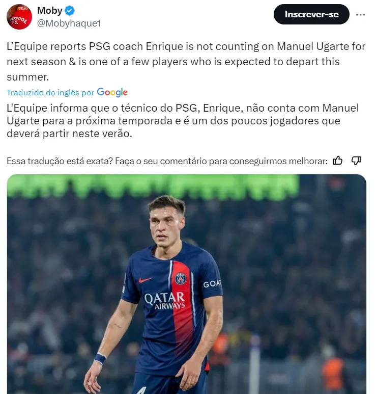Open the Moby display name
Viewport: 377px width, 394px height.
[x=49, y=11]
